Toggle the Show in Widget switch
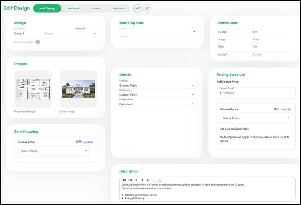This screenshot has width=301, height=205. (x=38, y=42)
